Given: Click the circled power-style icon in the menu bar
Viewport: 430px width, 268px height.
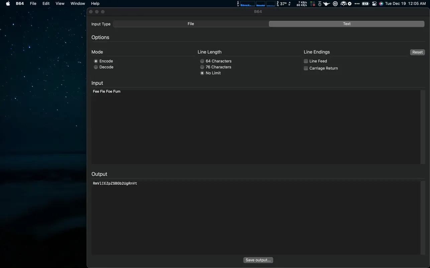Looking at the screenshot, I should [x=335, y=4].
